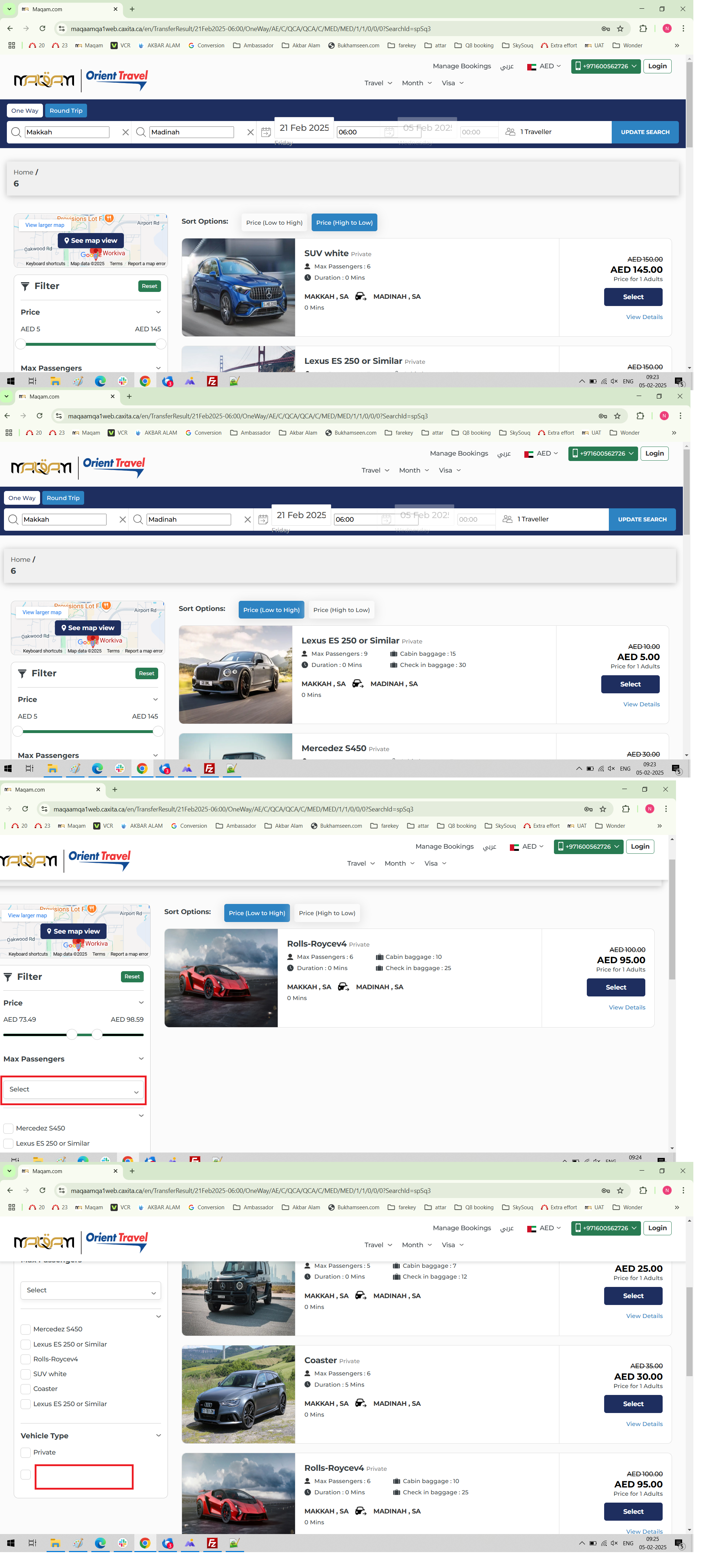Check the Mercedez S450 vehicle filter

(25, 1329)
